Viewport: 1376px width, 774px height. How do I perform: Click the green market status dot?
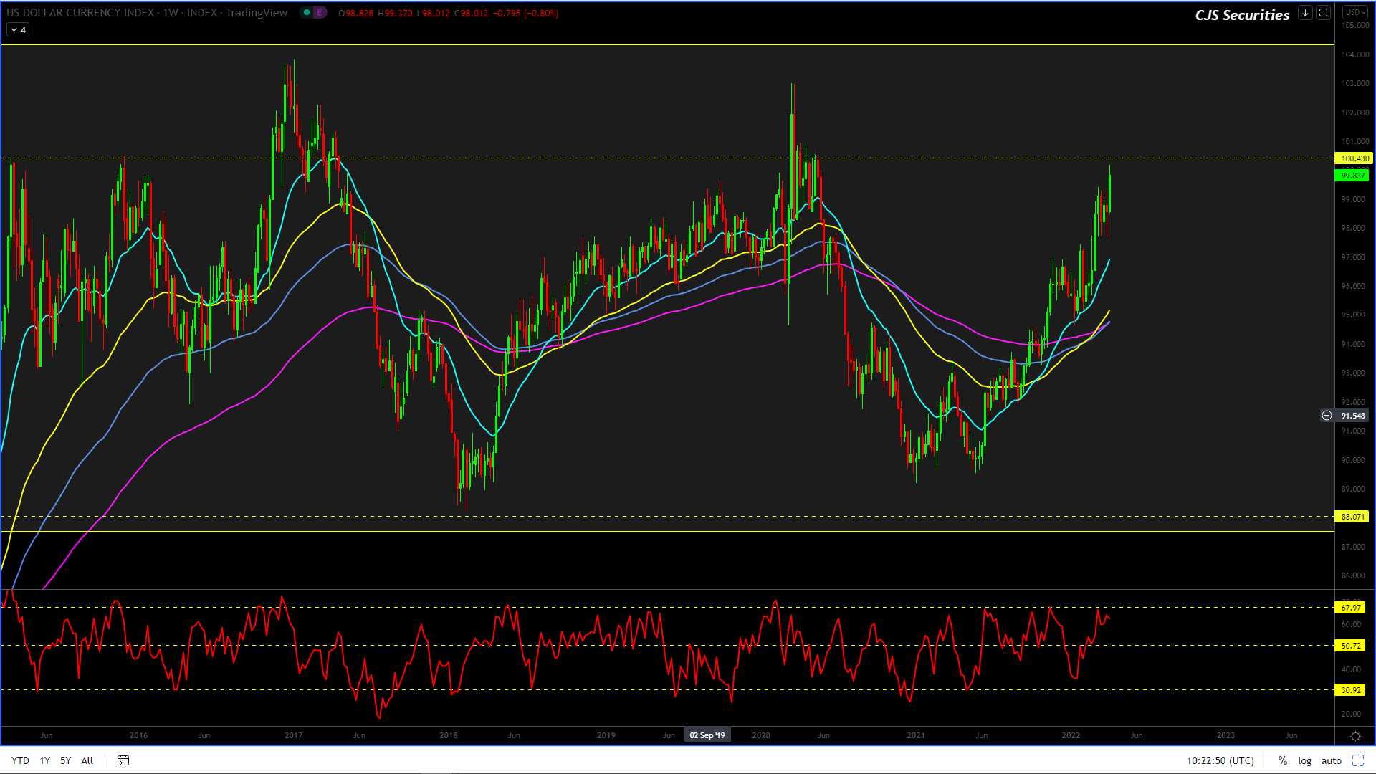(x=307, y=13)
